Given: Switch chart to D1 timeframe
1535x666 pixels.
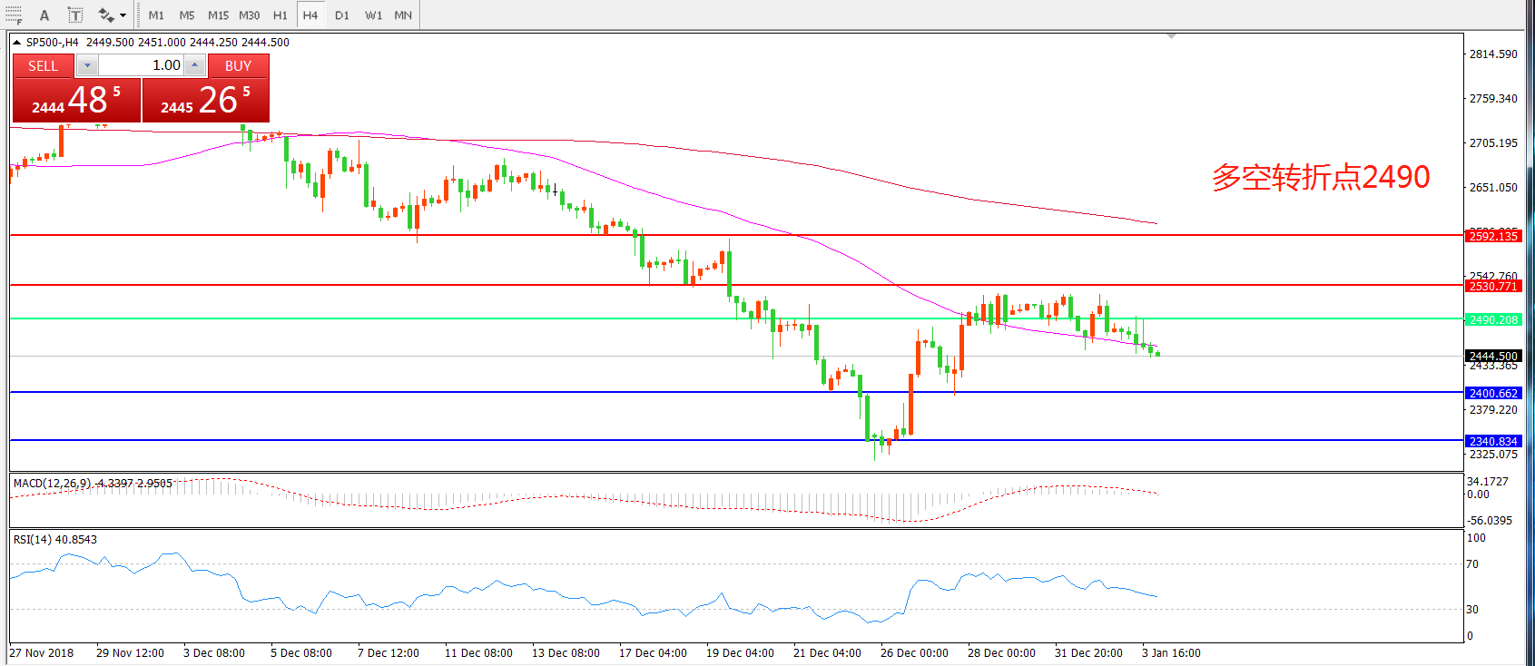Looking at the screenshot, I should click(341, 15).
